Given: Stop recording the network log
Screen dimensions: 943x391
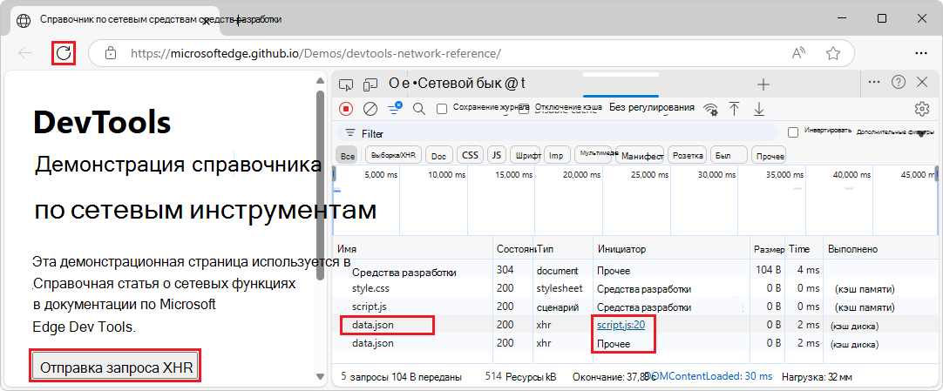Looking at the screenshot, I should [346, 109].
